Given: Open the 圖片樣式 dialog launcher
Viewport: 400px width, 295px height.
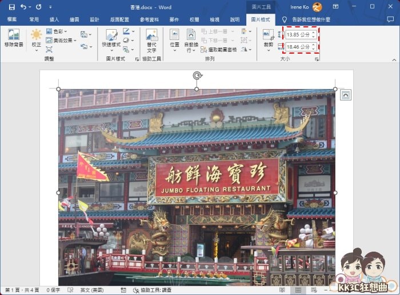Looking at the screenshot, I should [x=137, y=59].
